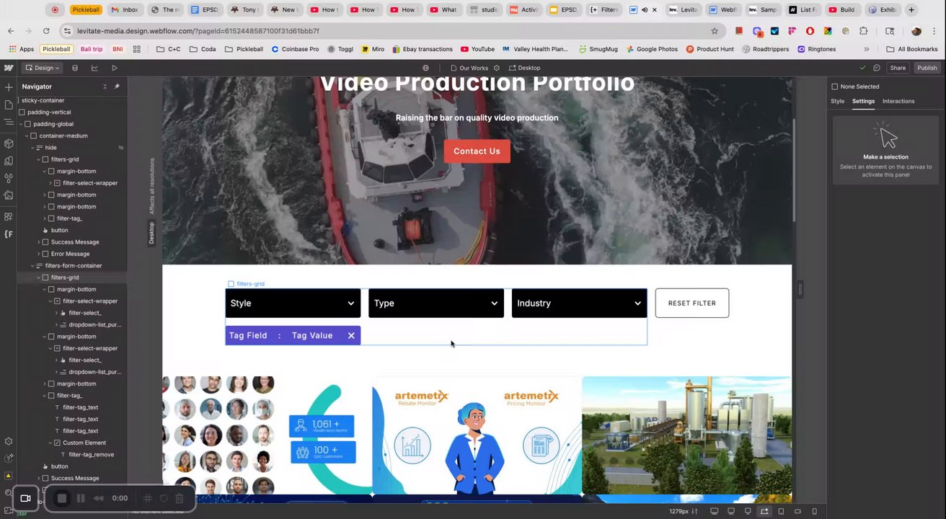Switch to the Interactions tab

click(898, 101)
